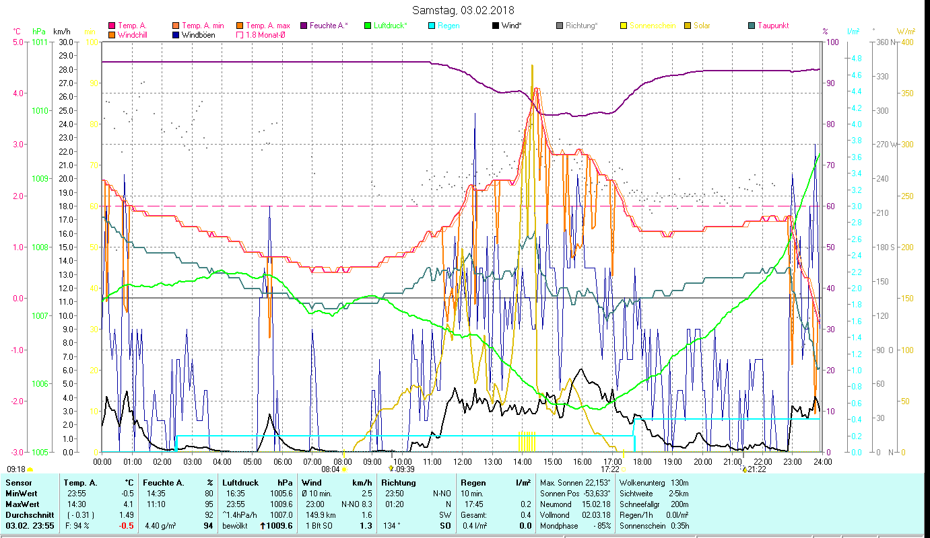The width and height of the screenshot is (930, 538).
Task: Click the 'Sensor' table header
Action: pyautogui.click(x=18, y=483)
